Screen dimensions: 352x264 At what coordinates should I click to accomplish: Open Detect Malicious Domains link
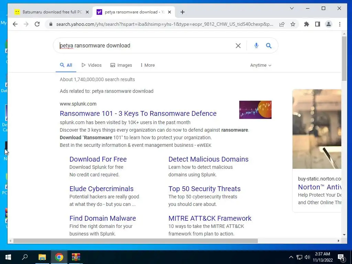(208, 159)
